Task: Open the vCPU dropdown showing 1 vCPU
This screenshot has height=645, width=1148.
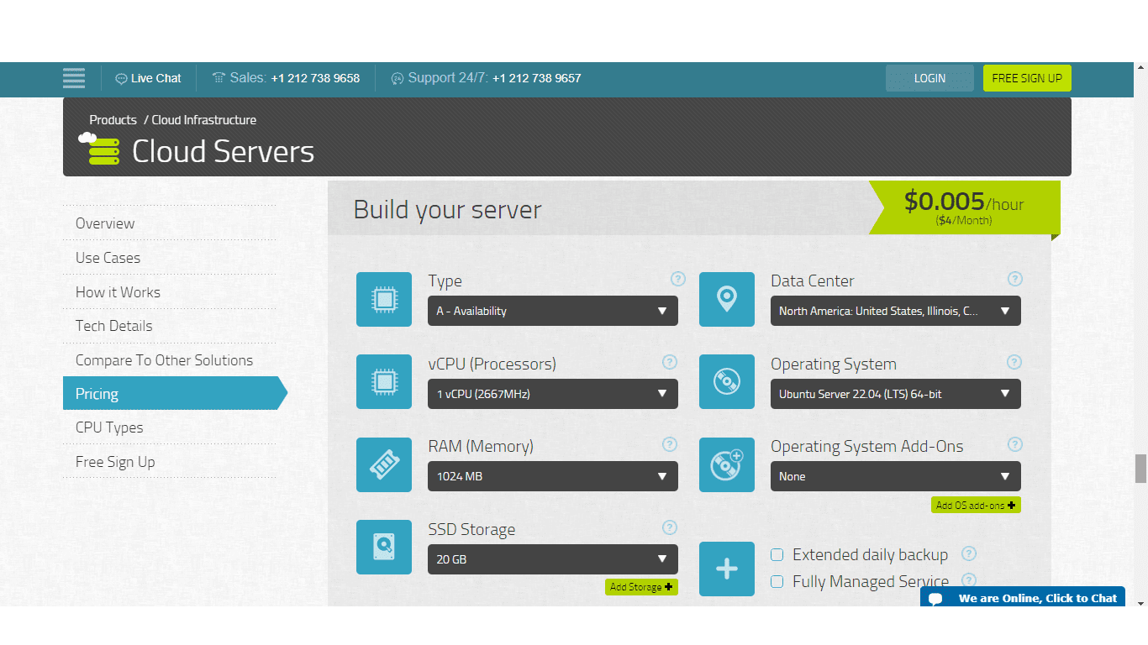Action: point(552,394)
